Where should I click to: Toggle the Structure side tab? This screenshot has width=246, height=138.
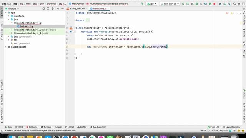point(2,85)
